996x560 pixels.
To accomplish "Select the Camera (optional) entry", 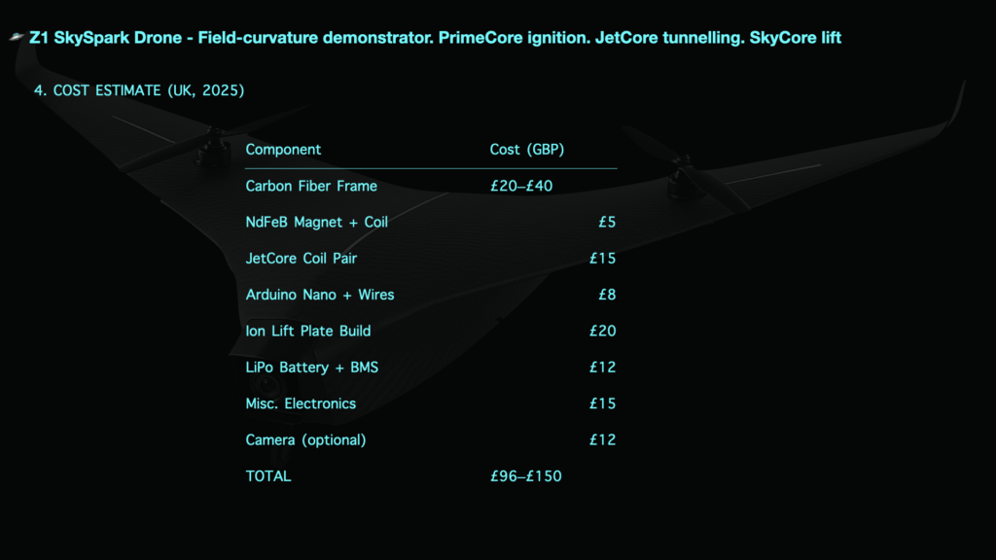I will [x=306, y=440].
